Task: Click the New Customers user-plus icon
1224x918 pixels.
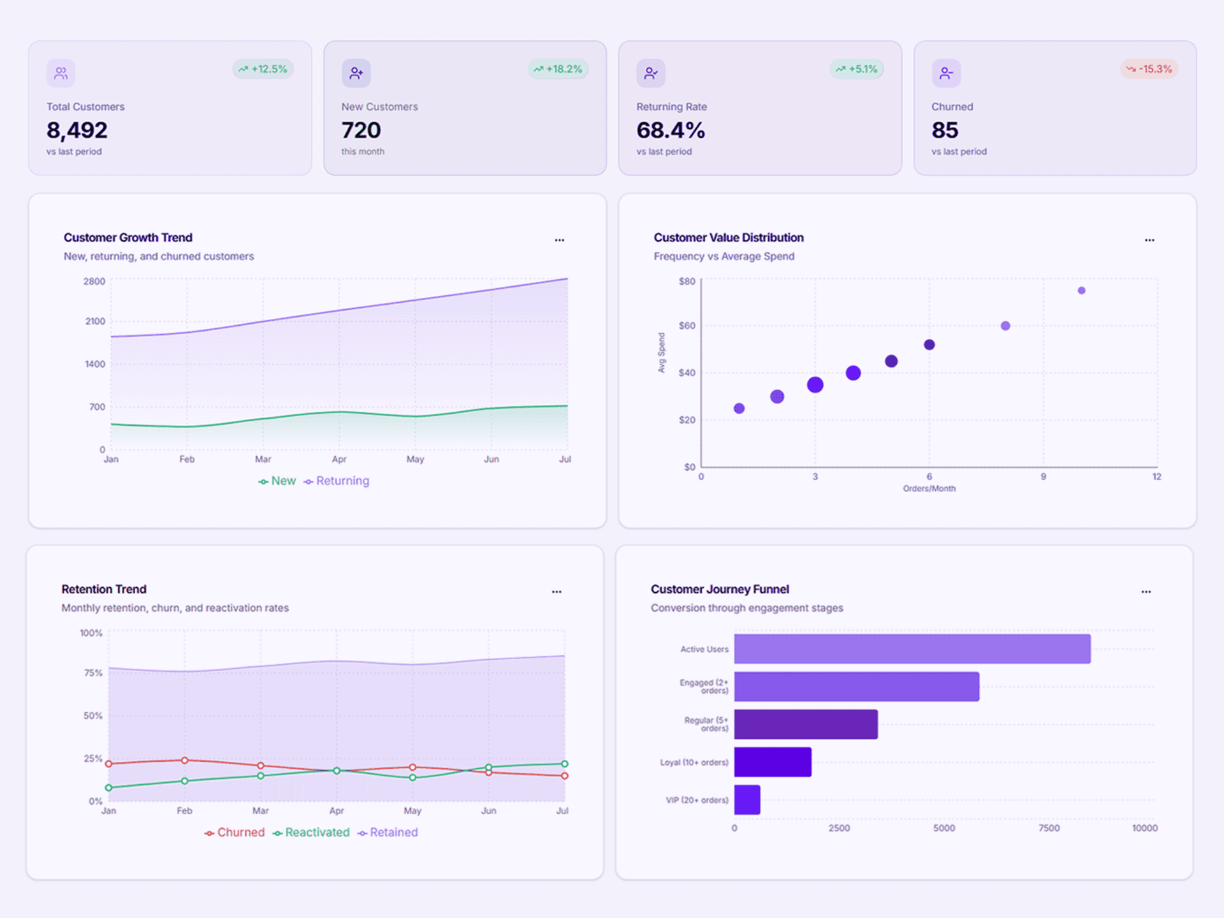Action: point(356,73)
